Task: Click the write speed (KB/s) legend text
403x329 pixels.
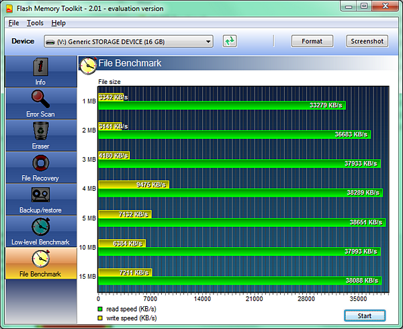Action: pyautogui.click(x=132, y=318)
